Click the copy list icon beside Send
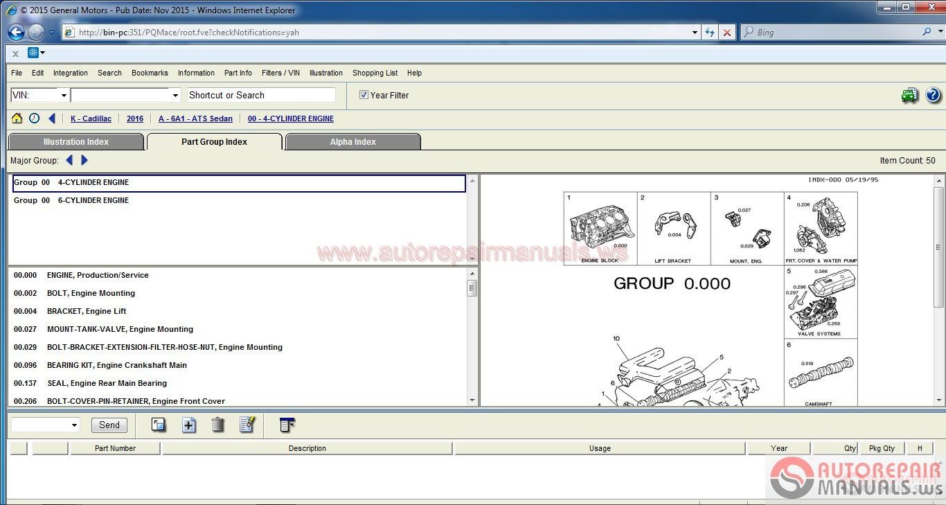 coord(159,425)
